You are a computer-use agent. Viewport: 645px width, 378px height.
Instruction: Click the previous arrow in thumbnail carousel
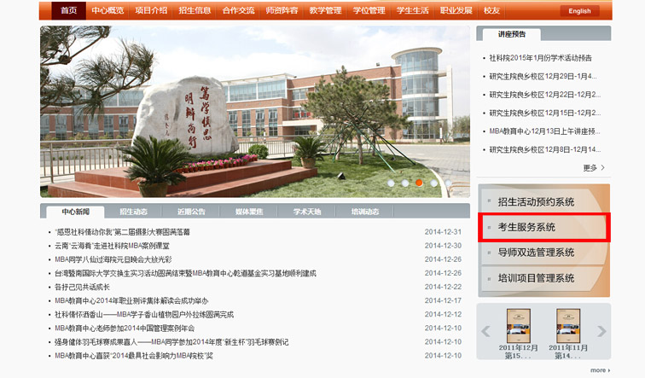tap(486, 331)
